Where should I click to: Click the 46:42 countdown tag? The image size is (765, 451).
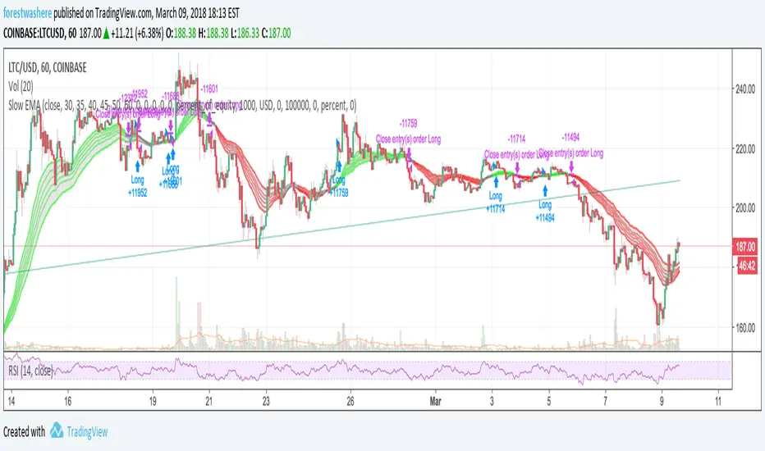tap(746, 266)
